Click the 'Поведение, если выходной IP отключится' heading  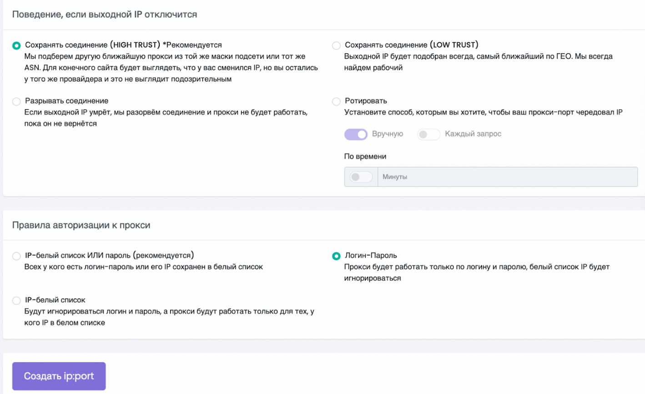coord(105,15)
